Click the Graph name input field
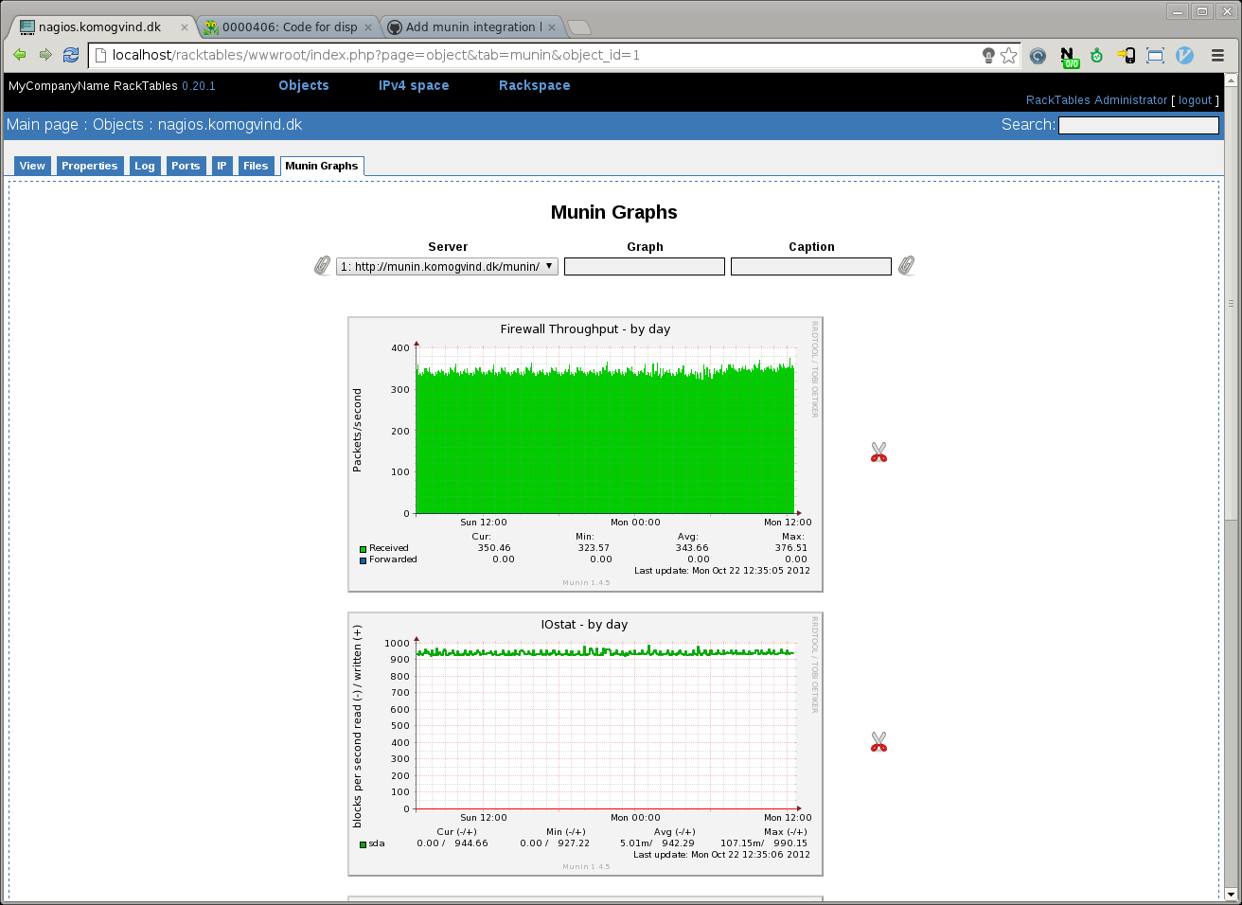Screen dimensions: 1242x905 [644, 267]
